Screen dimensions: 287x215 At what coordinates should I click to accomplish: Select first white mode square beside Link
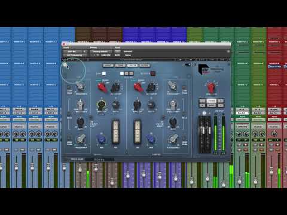(122, 73)
